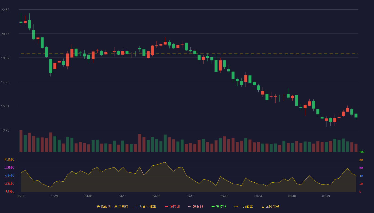
Task: Click the 03-12 date axis label
Action: coord(21,196)
